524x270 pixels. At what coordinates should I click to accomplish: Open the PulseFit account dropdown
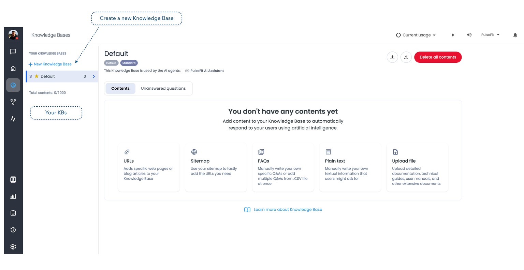point(490,35)
